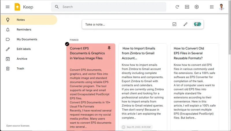This screenshot has width=231, height=131.
Task: Deselect the pink note checkmark
Action: pos(67,44)
